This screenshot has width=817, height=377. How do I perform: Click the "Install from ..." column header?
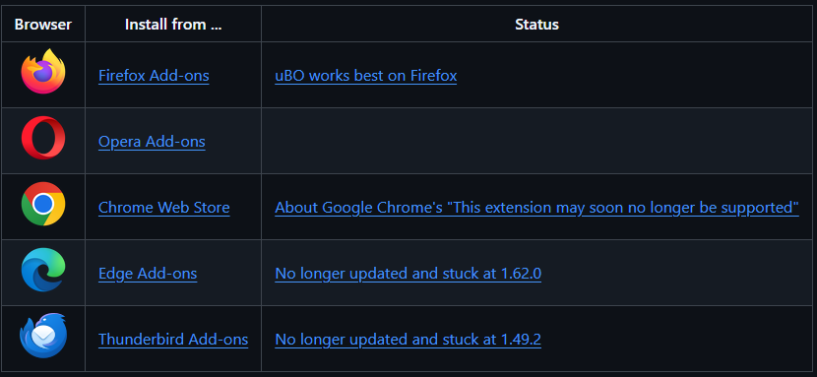point(173,25)
